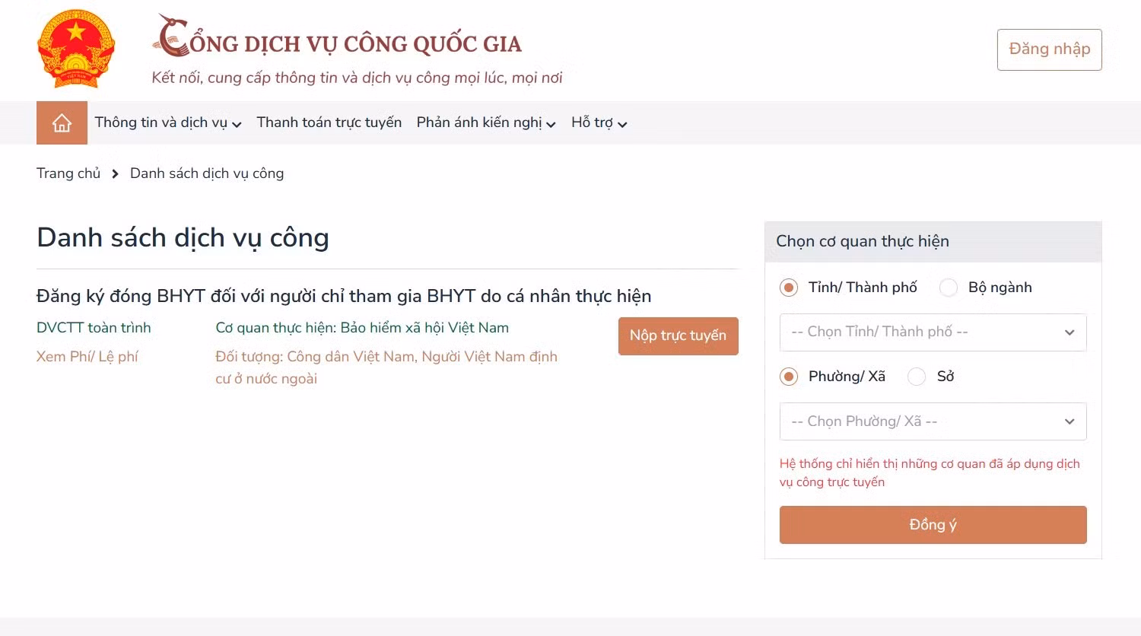Select the Phường/ Xã radio button

coord(789,377)
